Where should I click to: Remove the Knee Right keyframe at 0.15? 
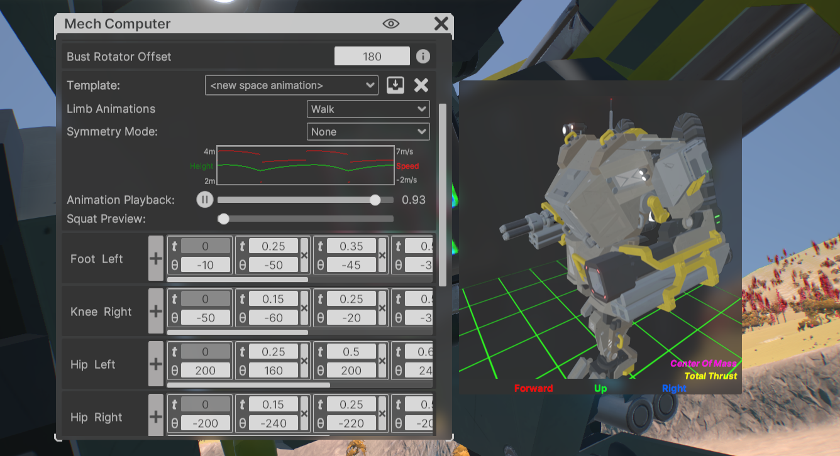[x=304, y=308]
